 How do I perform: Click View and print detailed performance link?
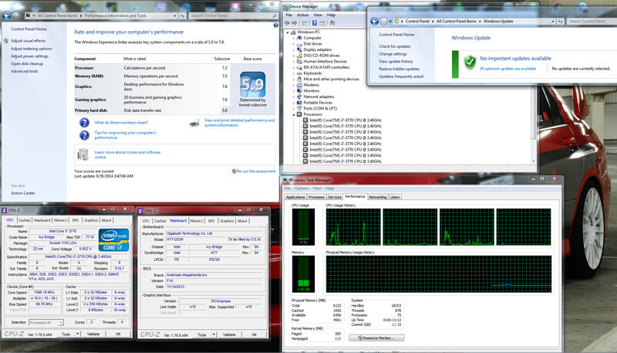239,123
